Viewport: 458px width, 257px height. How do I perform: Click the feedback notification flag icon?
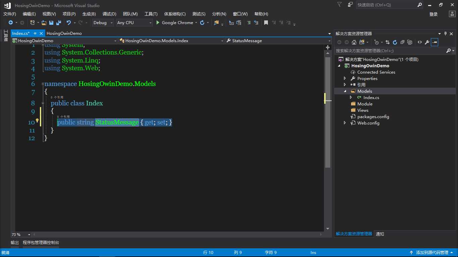coord(340,5)
